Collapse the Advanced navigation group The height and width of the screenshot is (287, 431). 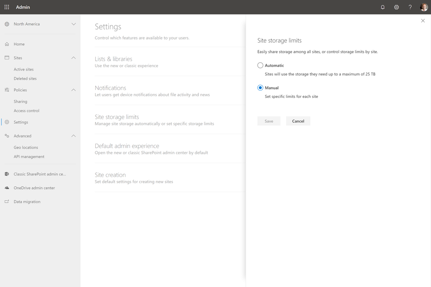click(73, 136)
